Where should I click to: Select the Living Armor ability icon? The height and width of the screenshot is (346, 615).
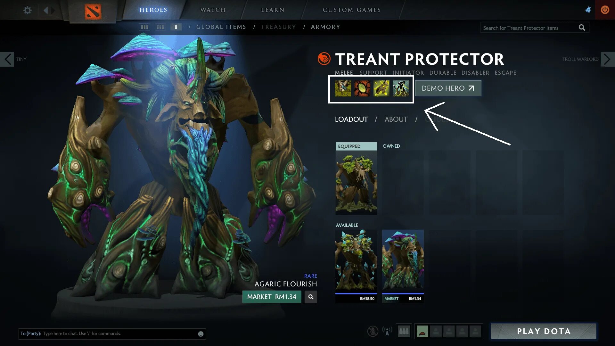point(381,88)
